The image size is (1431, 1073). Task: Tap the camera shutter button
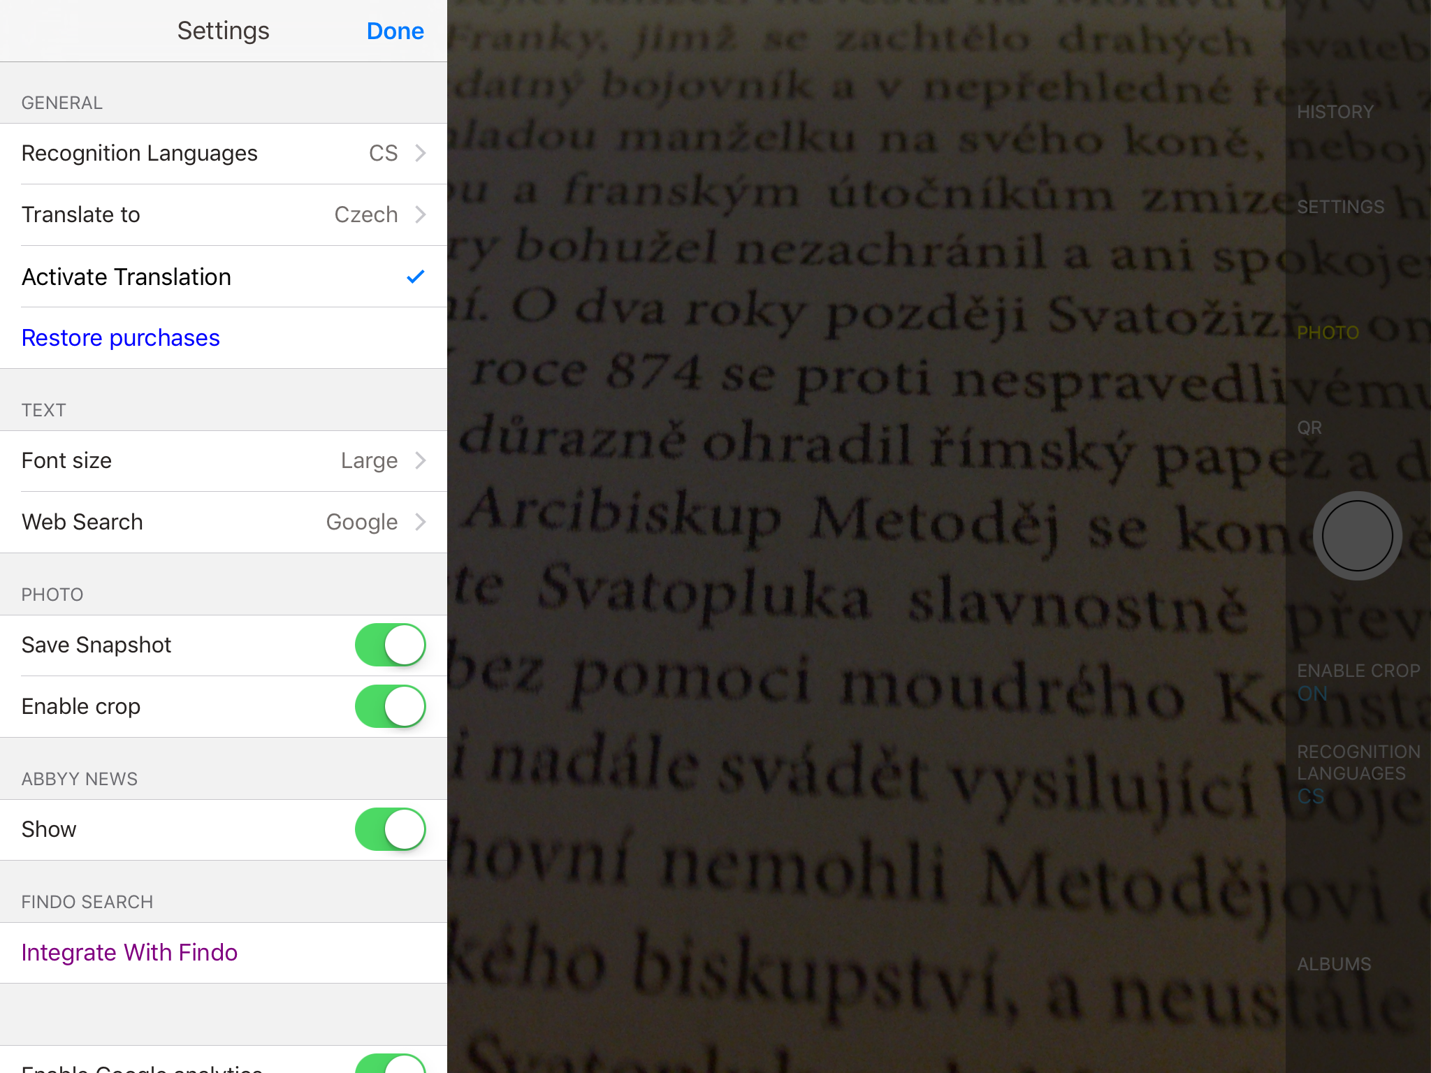coord(1357,536)
